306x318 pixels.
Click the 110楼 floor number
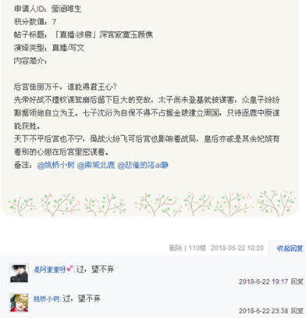point(197,248)
